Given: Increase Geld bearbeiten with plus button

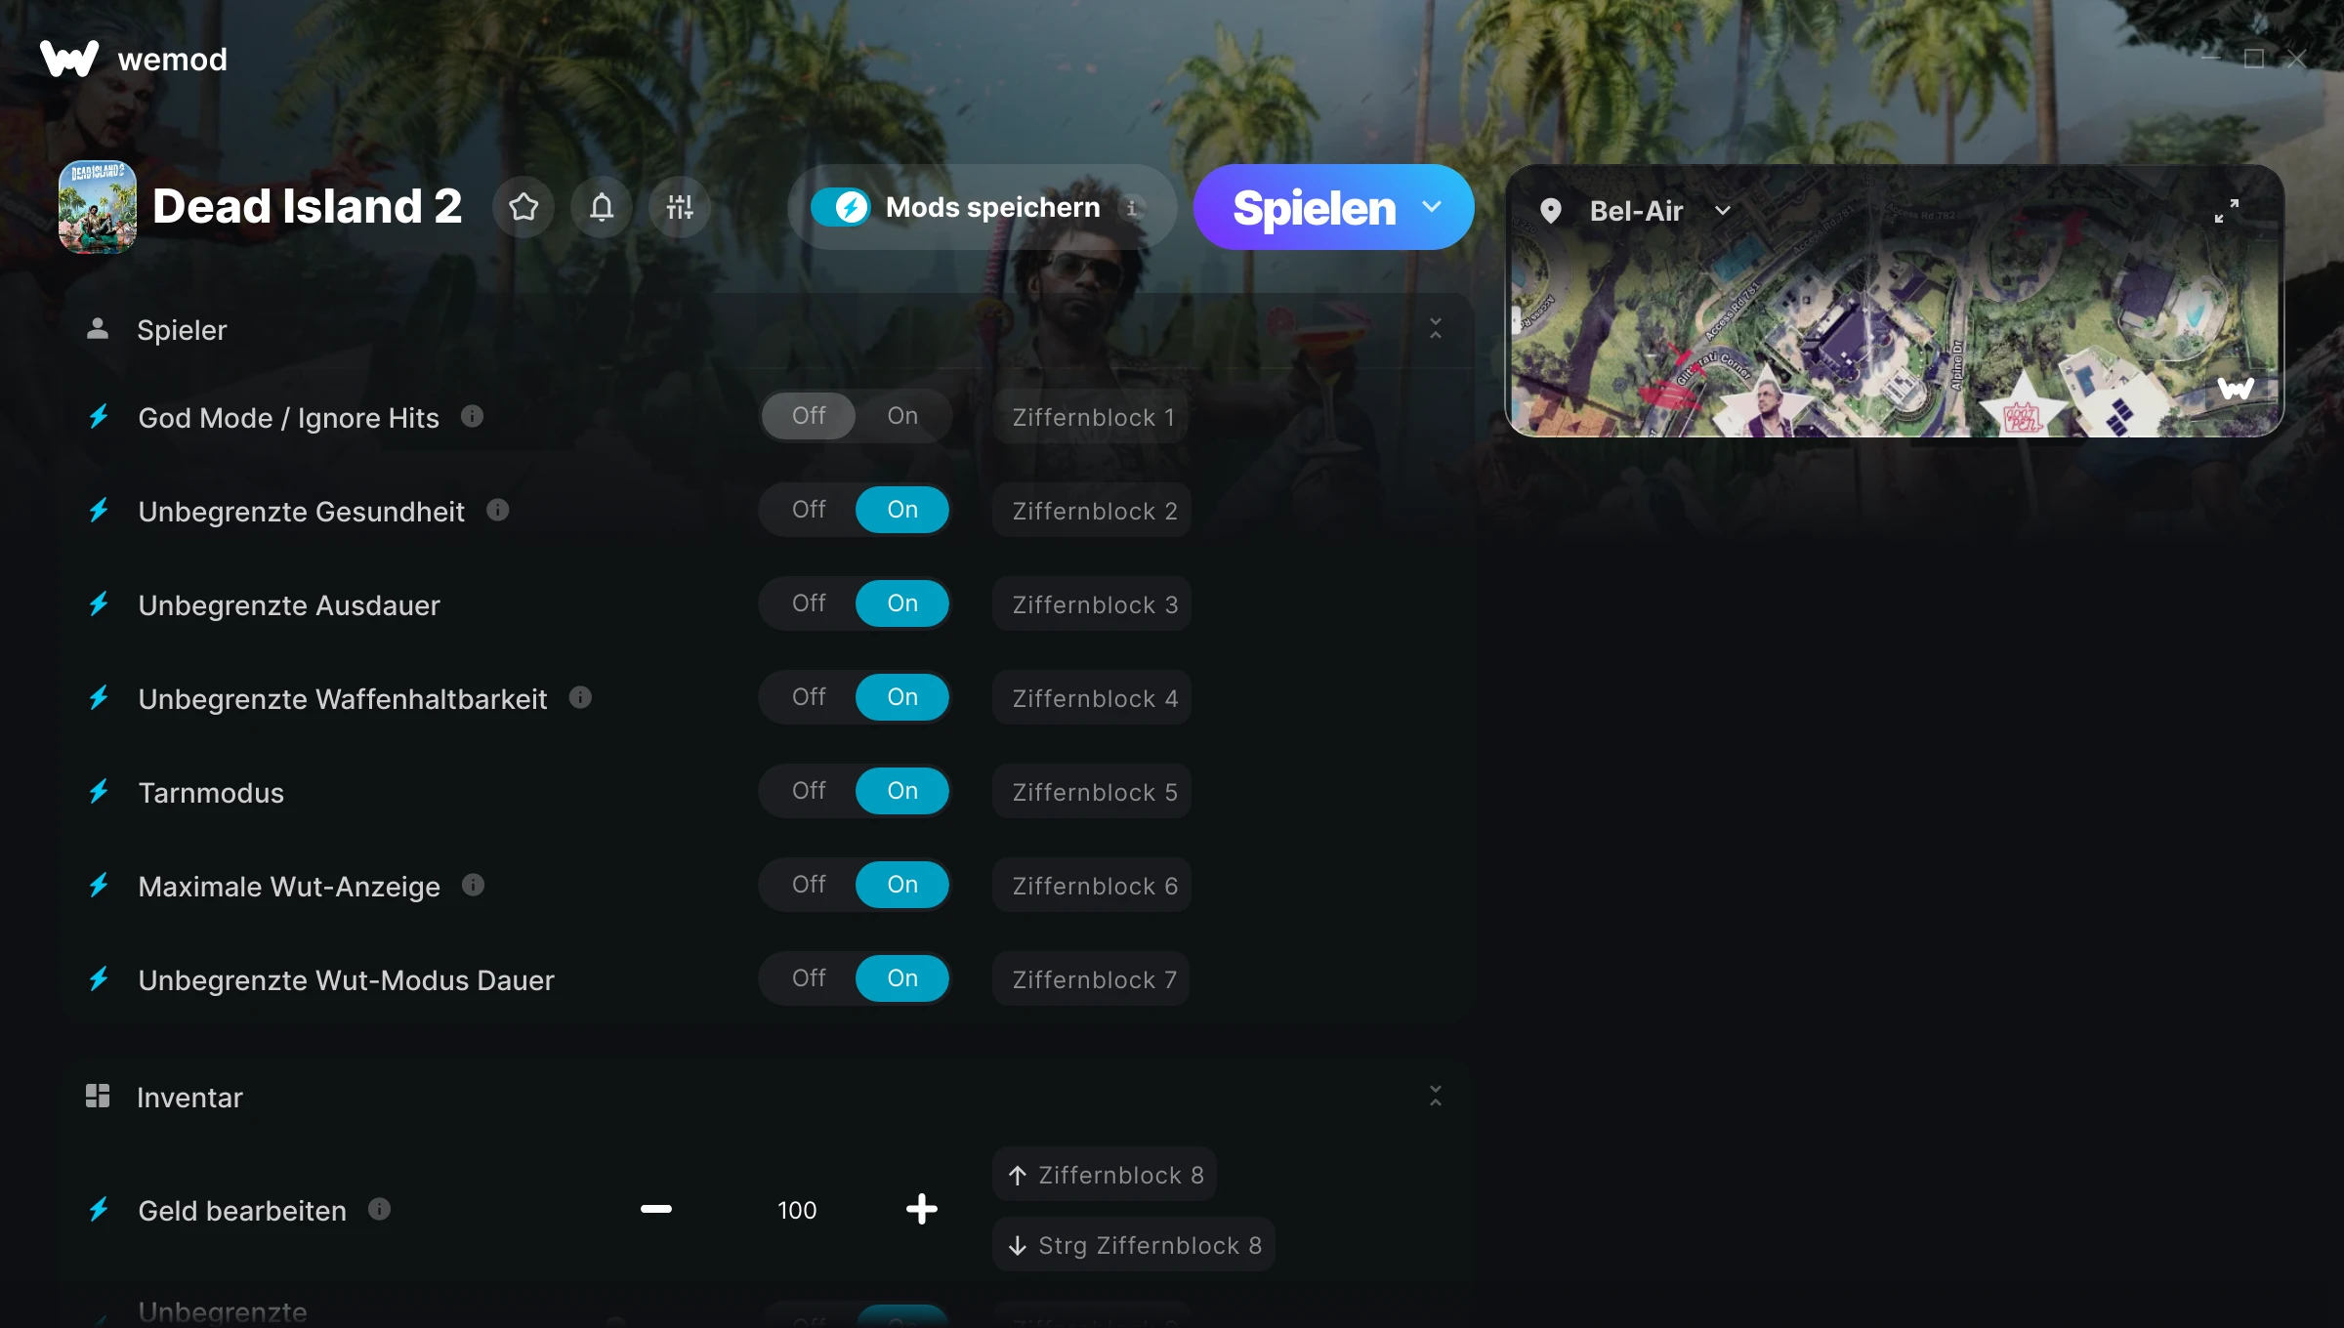Looking at the screenshot, I should coord(921,1209).
